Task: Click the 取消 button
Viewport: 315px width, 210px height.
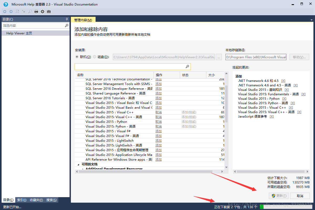Action: click(300, 196)
